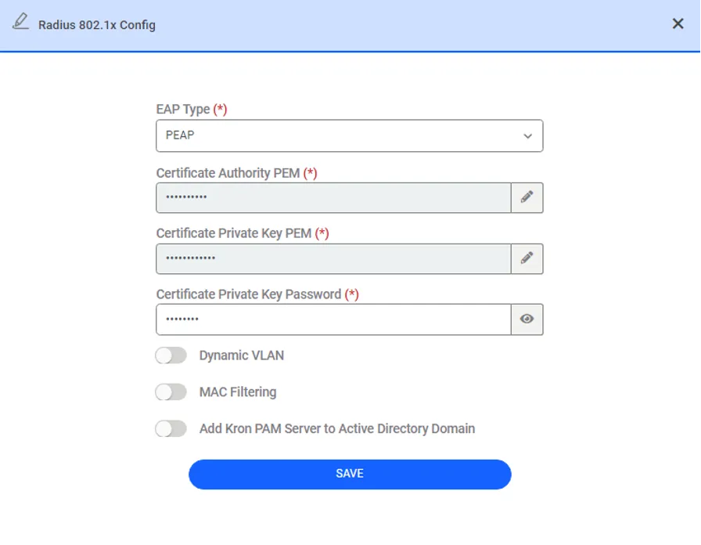Image resolution: width=701 pixels, height=545 pixels.
Task: Click the MAC Filtering label text
Action: [x=238, y=392]
